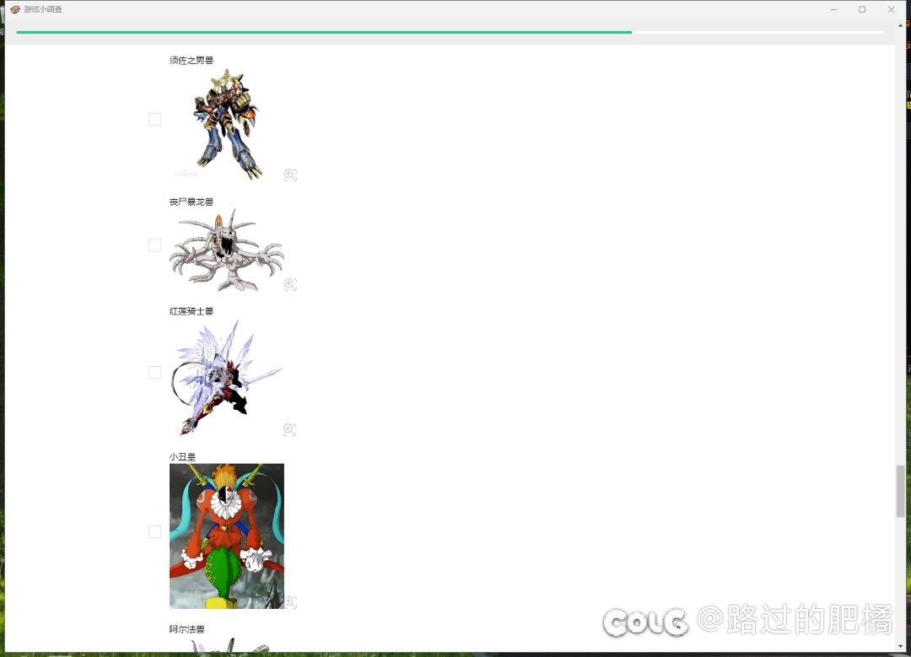911x657 pixels.
Task: Enlarge the 丧尸暴龙兽 image via magnifier icon
Action: pyautogui.click(x=290, y=283)
